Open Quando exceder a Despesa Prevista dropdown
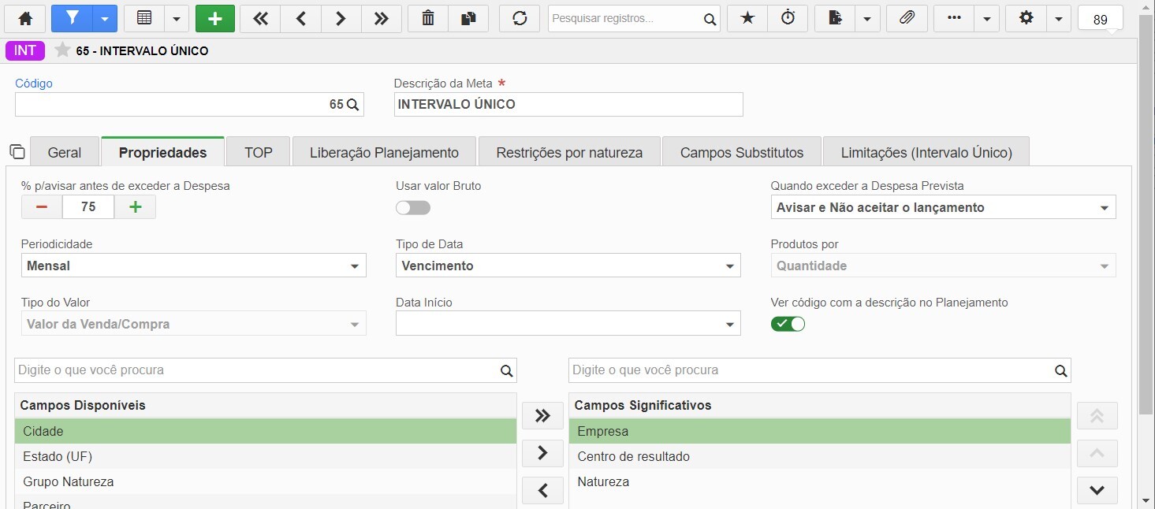 point(944,207)
